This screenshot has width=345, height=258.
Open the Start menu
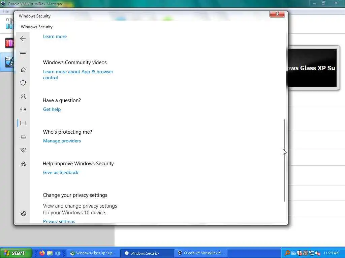tap(15, 253)
